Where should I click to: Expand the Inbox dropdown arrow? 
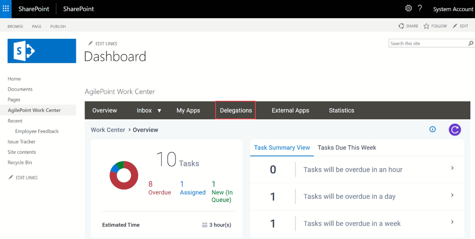(x=159, y=110)
